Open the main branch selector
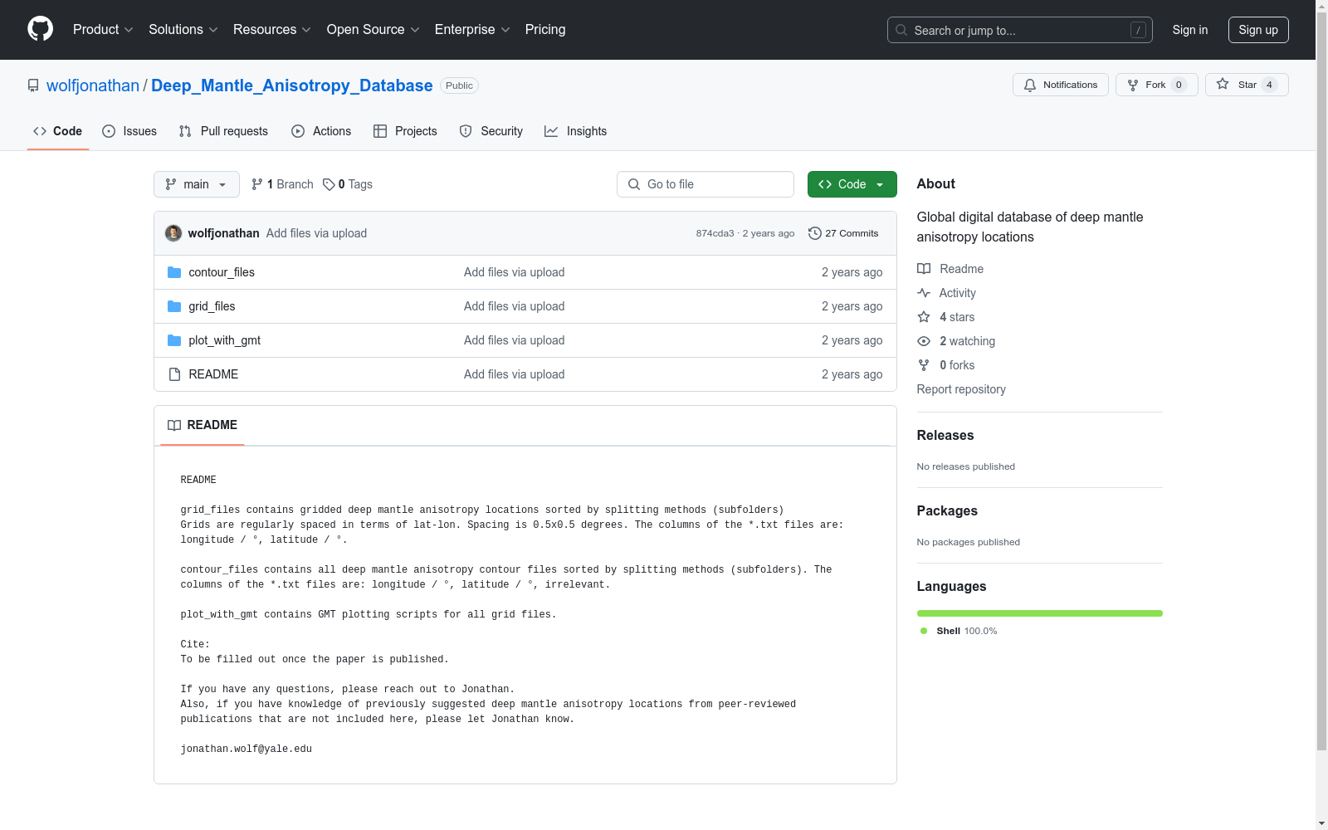This screenshot has width=1328, height=830. click(197, 184)
